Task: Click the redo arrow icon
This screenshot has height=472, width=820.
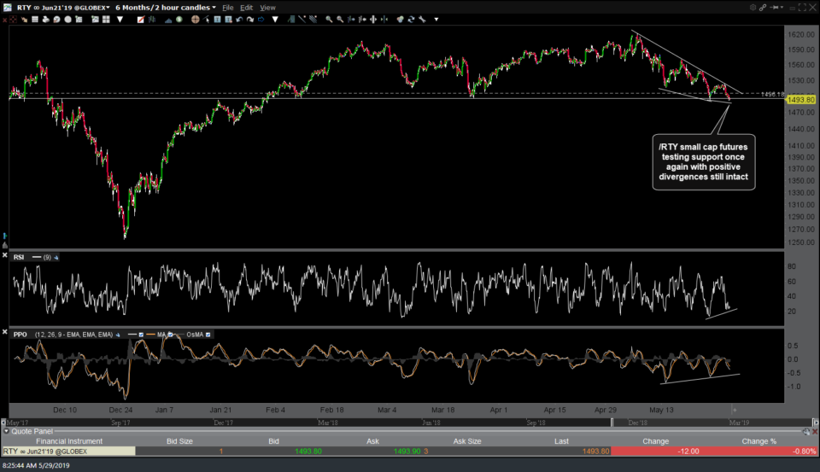Action: [x=250, y=20]
